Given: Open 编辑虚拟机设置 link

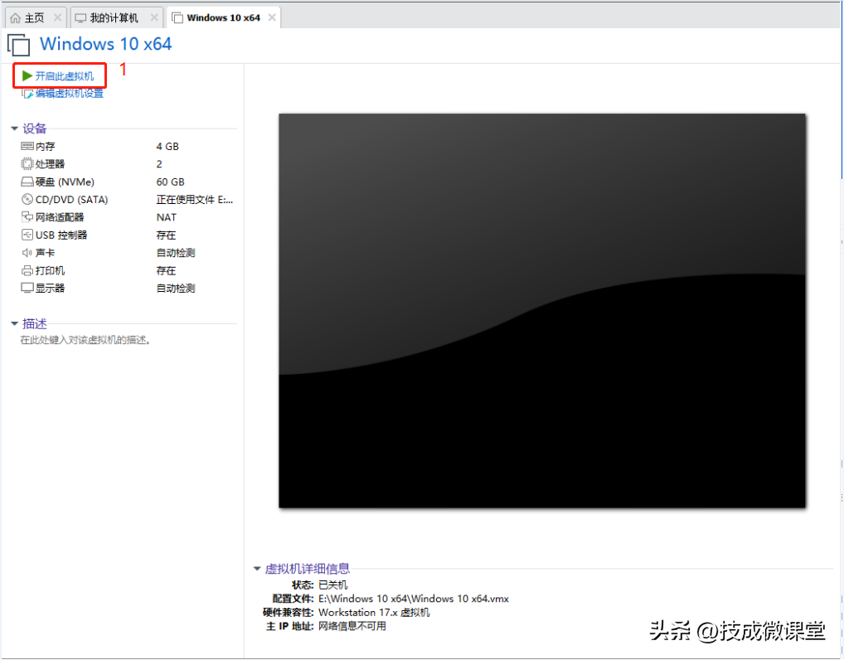Looking at the screenshot, I should (x=70, y=94).
